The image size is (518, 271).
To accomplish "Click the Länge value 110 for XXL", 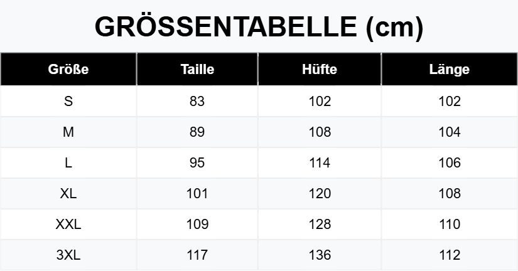I will point(450,225).
